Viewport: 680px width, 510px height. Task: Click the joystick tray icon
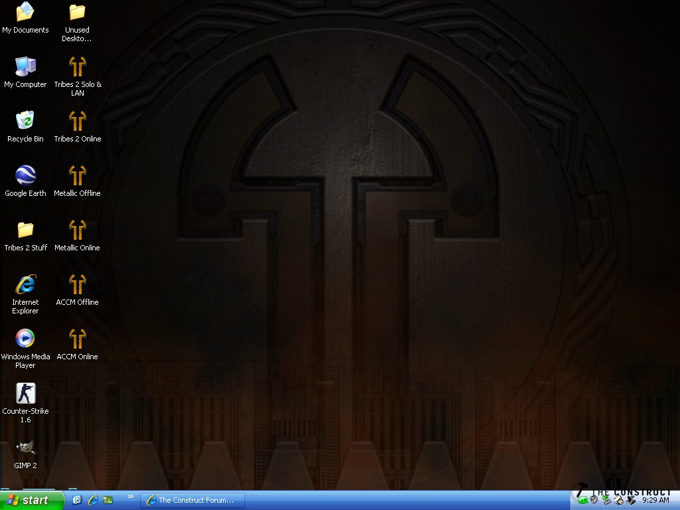click(631, 501)
